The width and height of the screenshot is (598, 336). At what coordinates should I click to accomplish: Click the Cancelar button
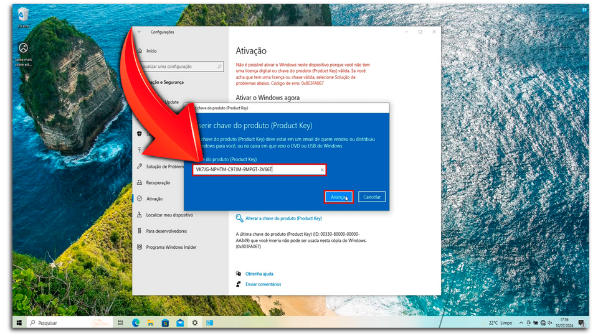[372, 197]
